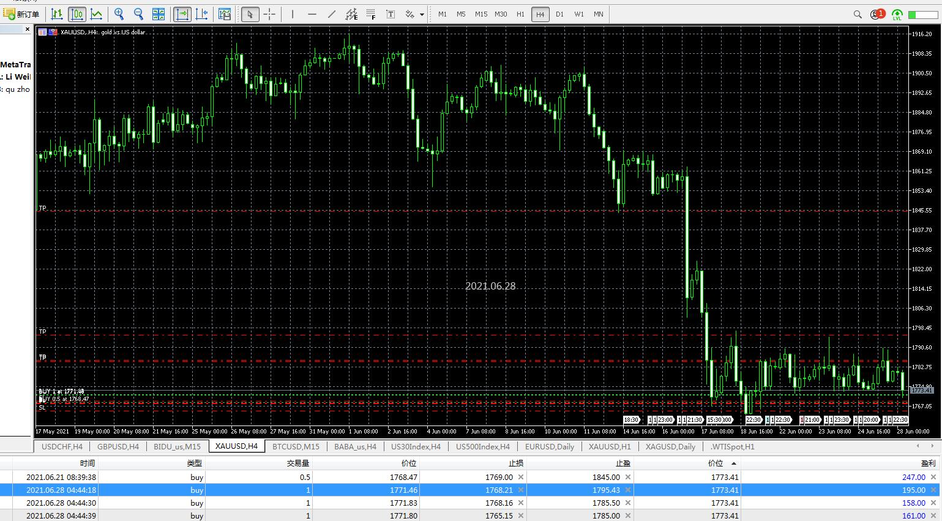The image size is (942, 521).
Task: Open the US500Index,H4 chart tab
Action: tap(482, 446)
